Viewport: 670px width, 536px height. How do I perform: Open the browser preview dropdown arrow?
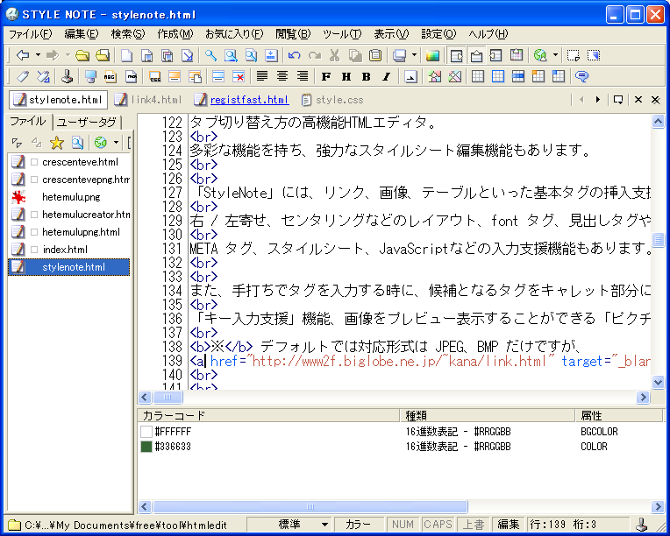555,55
